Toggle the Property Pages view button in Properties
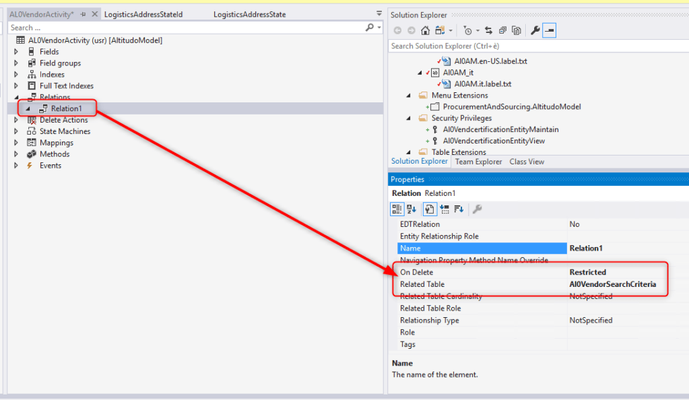This screenshot has height=400, width=689. 477,209
